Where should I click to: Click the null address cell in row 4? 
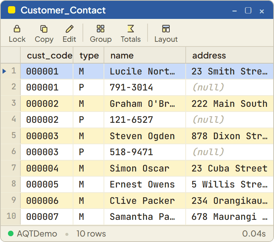pos(230,120)
